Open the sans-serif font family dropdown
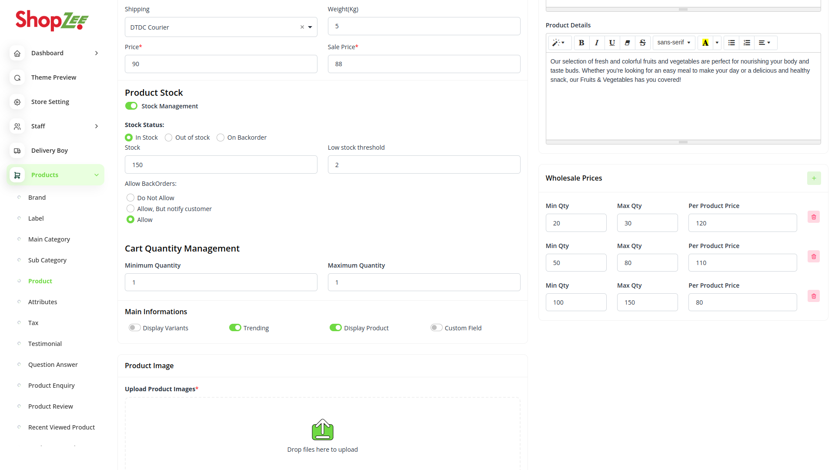The width and height of the screenshot is (835, 470). point(674,43)
